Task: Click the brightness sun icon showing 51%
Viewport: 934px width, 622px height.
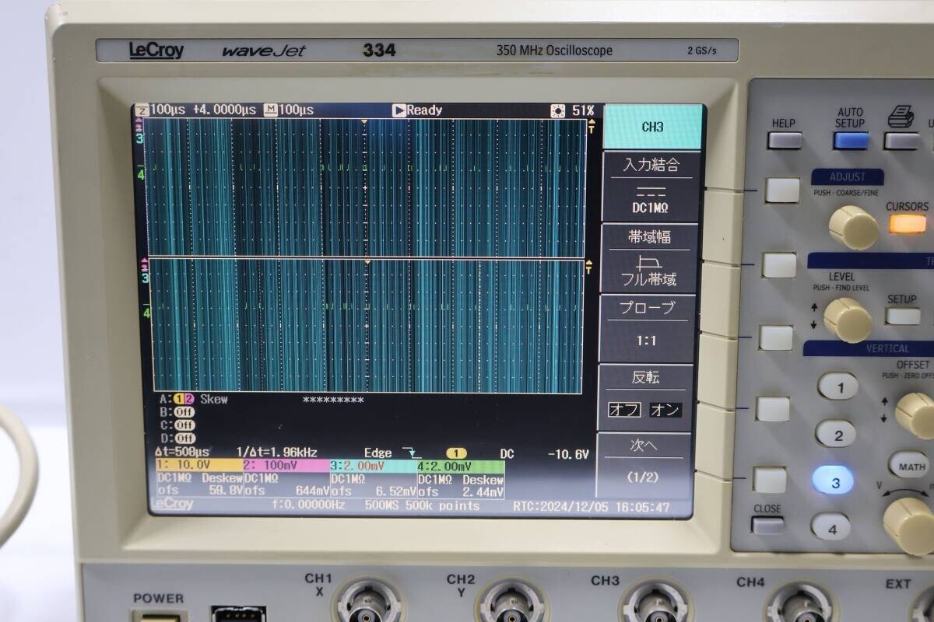Action: (x=557, y=110)
